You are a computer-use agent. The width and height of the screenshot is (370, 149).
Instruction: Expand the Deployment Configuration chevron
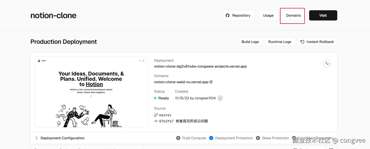coord(36,138)
